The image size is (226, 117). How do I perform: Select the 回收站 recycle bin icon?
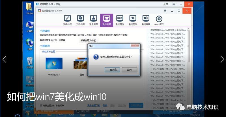[30, 62]
